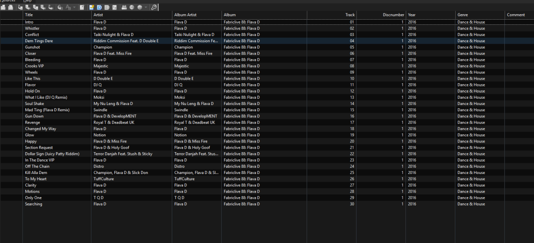Open the Sources menu
The height and width of the screenshot is (243, 534).
pos(8,1)
